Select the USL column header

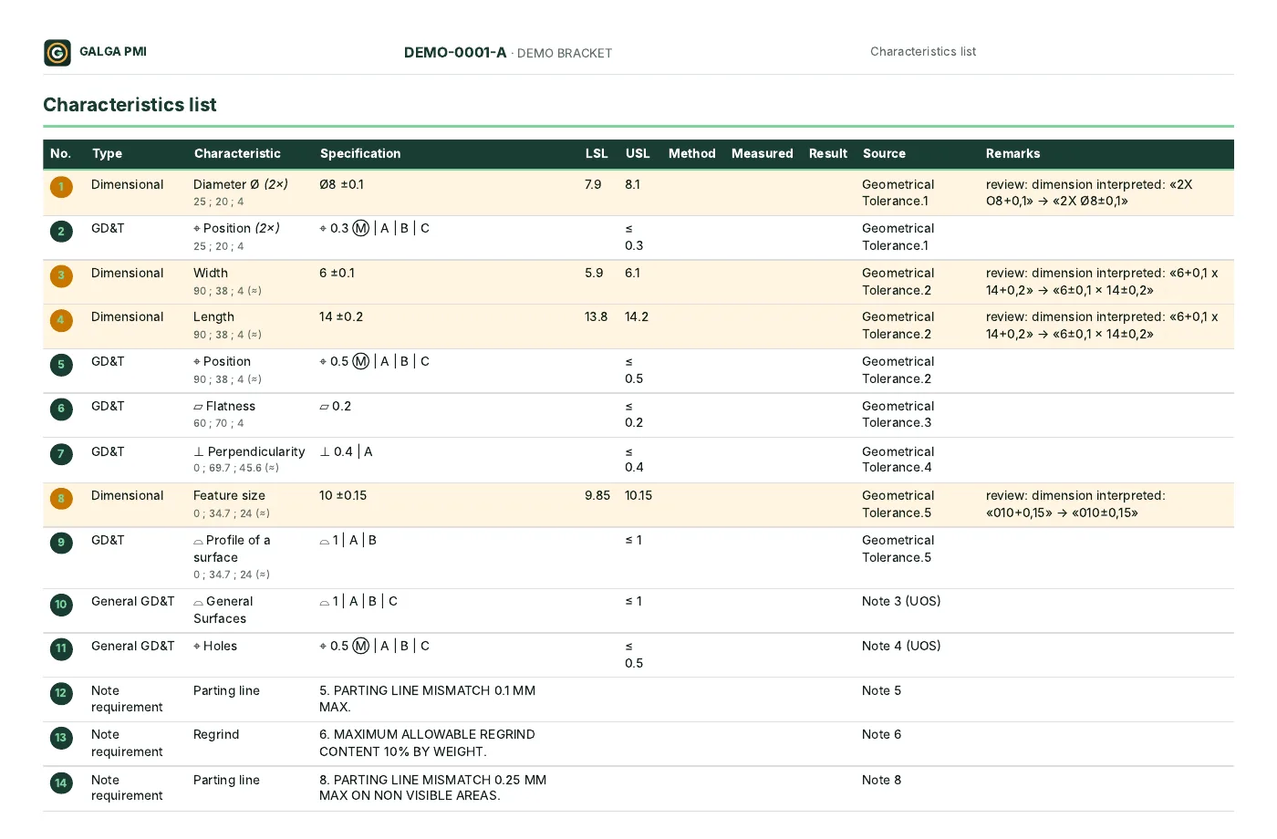pos(638,154)
